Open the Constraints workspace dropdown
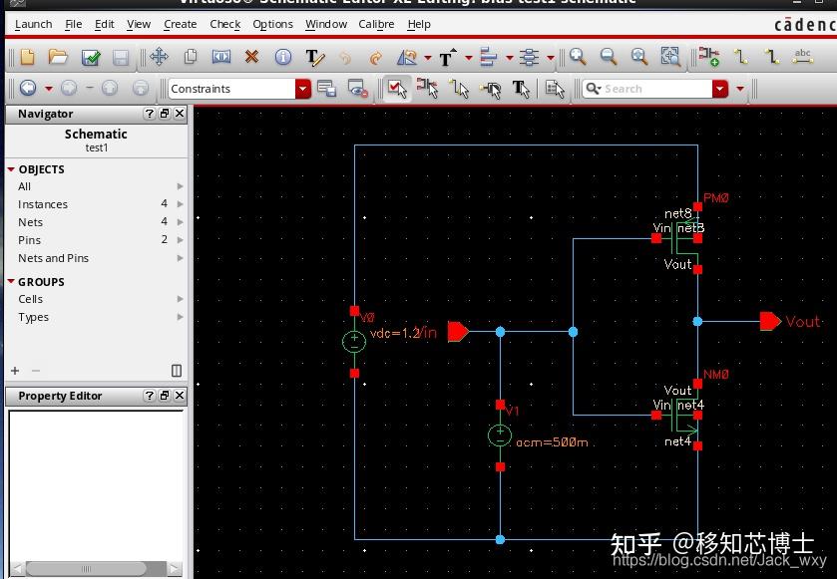Image resolution: width=837 pixels, height=579 pixels. click(302, 89)
